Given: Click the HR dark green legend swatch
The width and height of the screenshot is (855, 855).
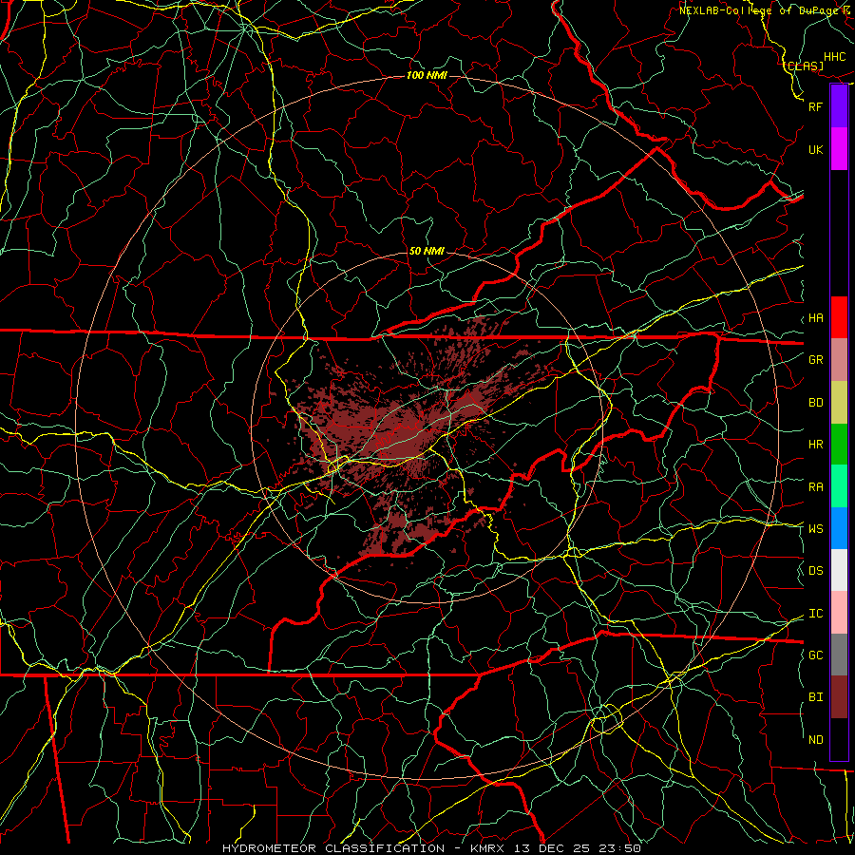Looking at the screenshot, I should point(839,444).
